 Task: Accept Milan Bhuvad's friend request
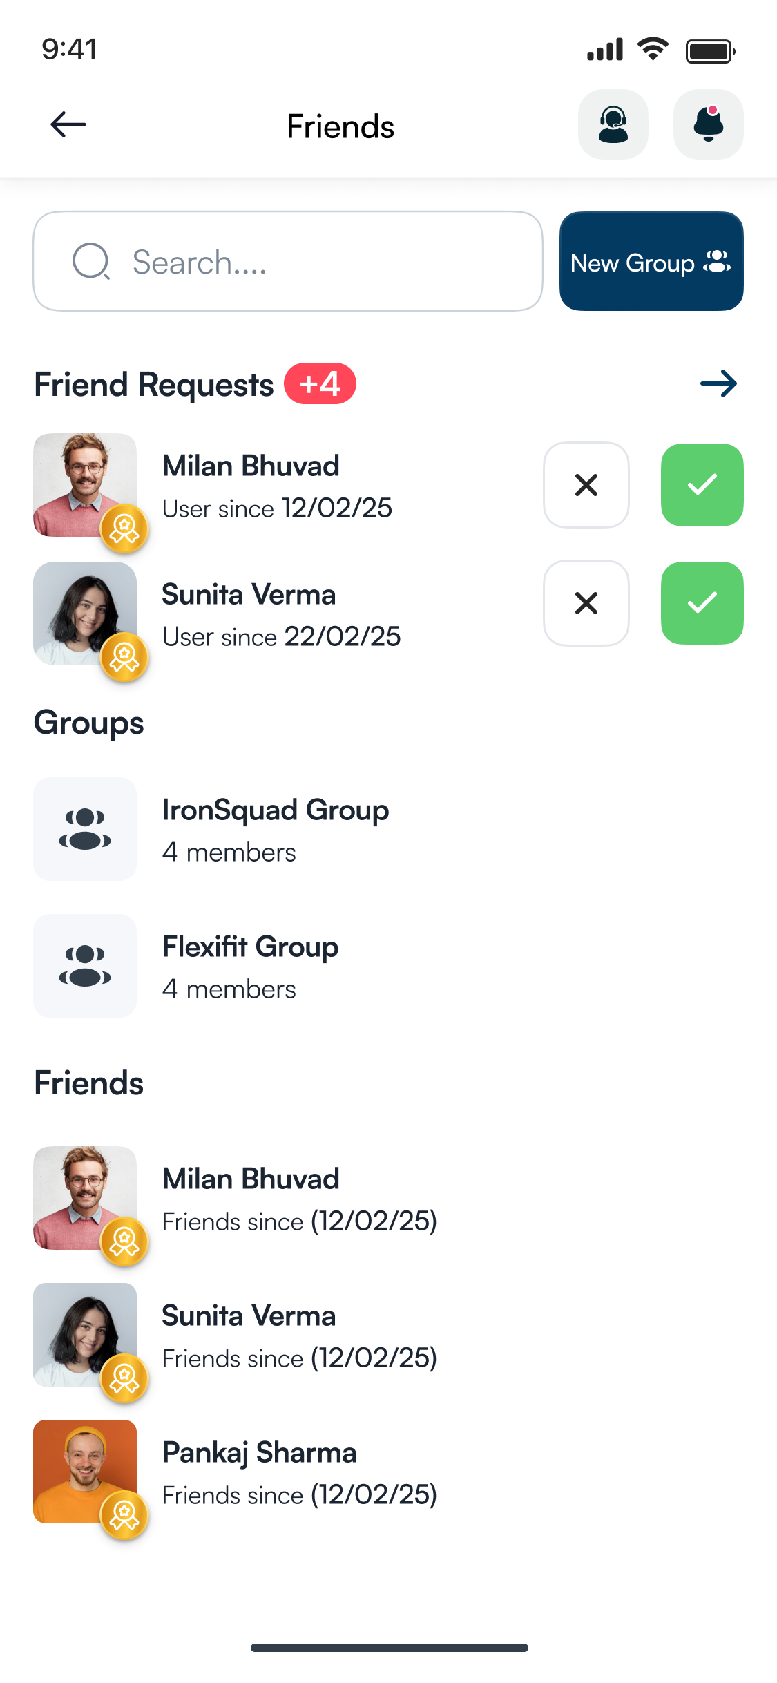702,485
